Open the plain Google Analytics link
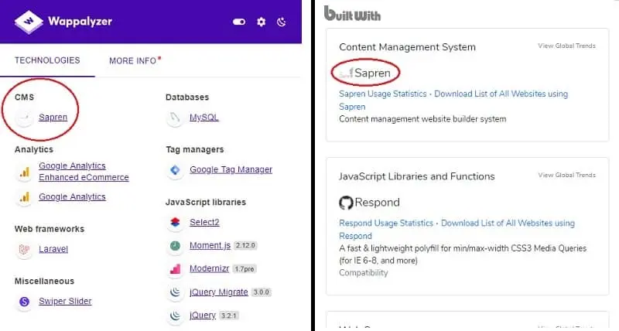Viewport: 619px width, 331px height. (72, 196)
